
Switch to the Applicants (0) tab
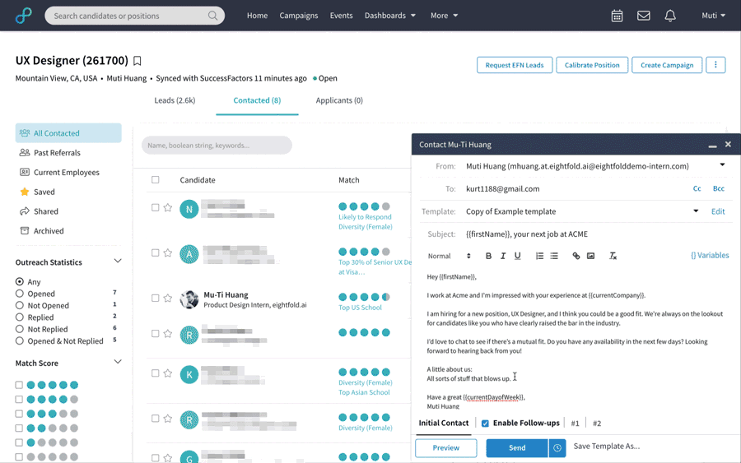point(339,100)
